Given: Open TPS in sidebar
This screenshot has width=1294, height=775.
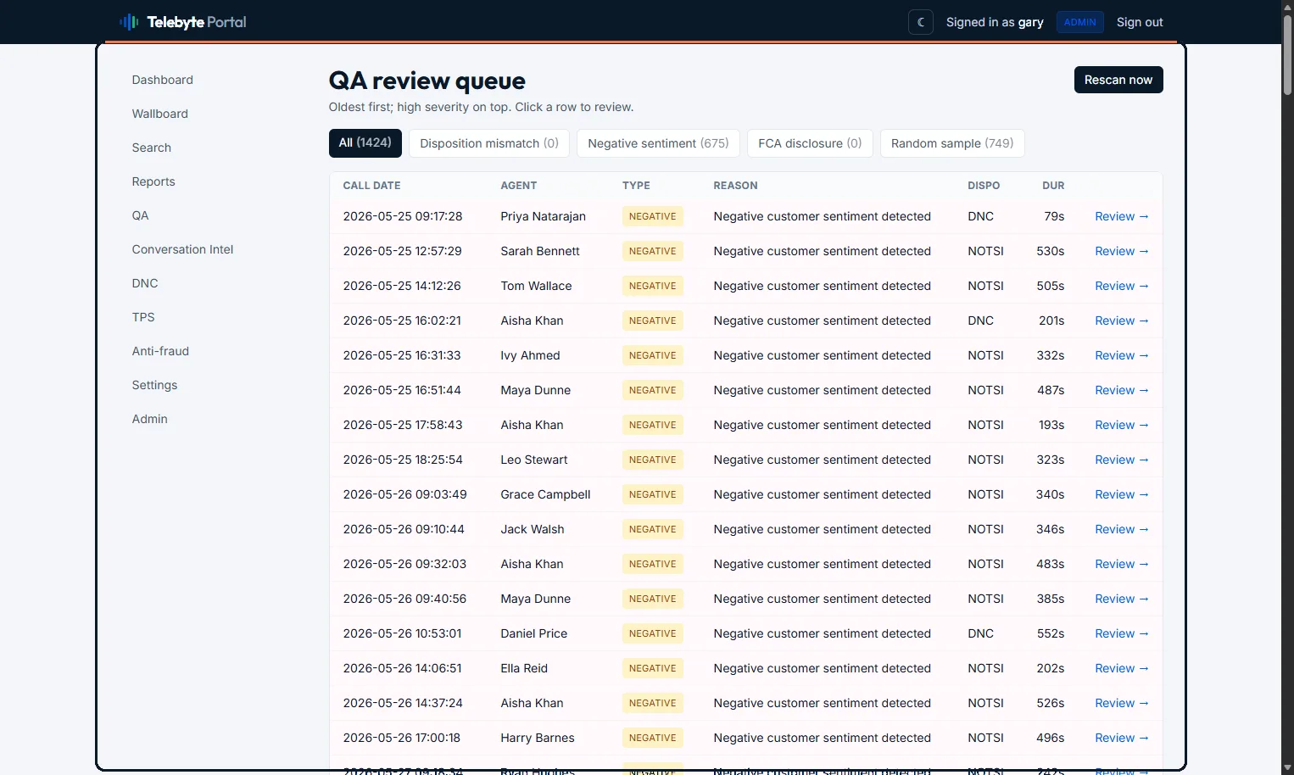Looking at the screenshot, I should click(x=143, y=317).
